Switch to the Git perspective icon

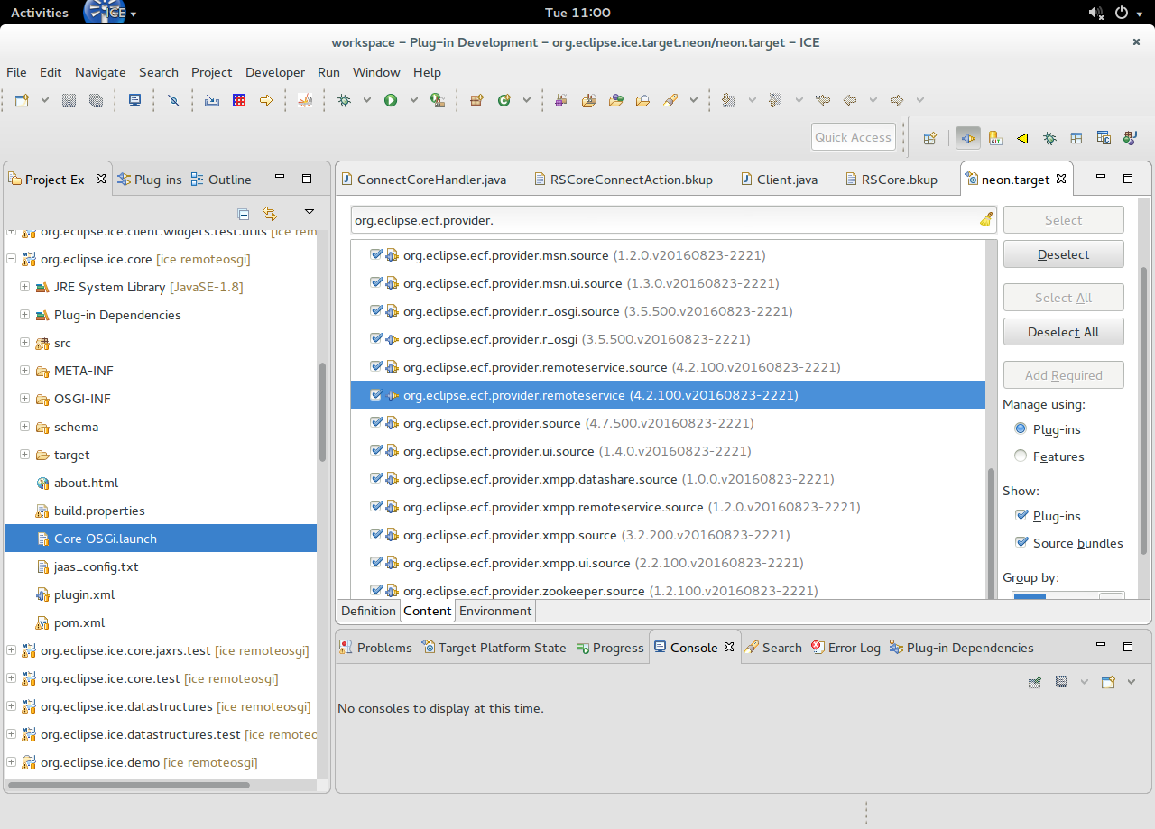tap(995, 138)
